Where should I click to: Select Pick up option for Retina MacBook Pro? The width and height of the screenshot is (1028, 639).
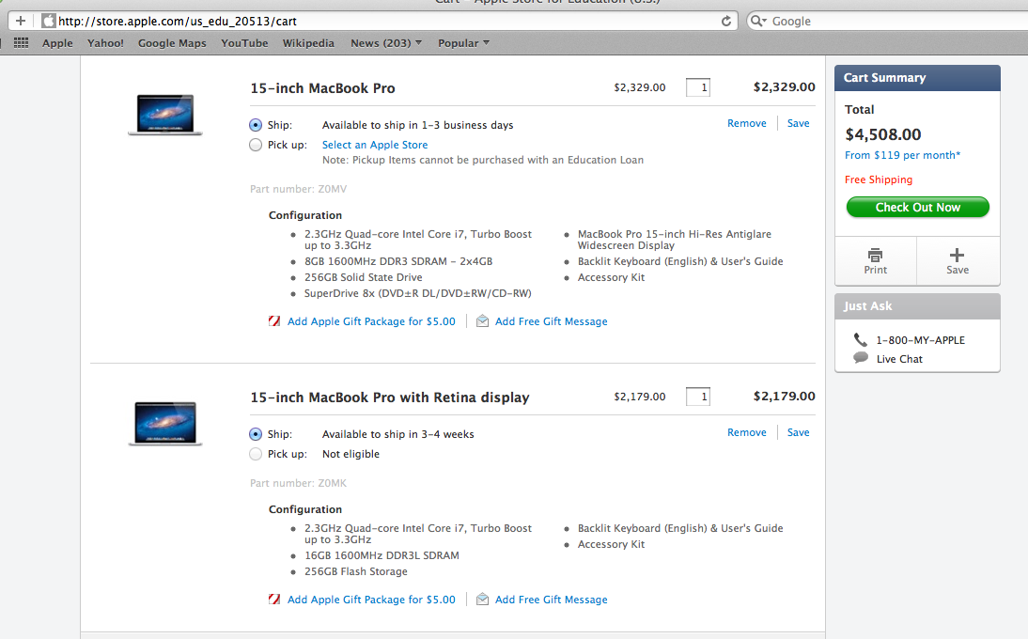(x=256, y=454)
